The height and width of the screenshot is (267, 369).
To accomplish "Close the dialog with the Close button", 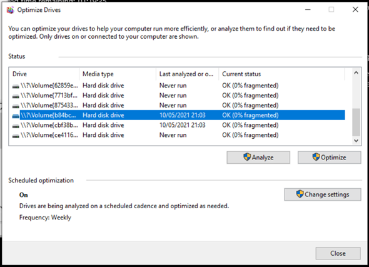I will 338,253.
